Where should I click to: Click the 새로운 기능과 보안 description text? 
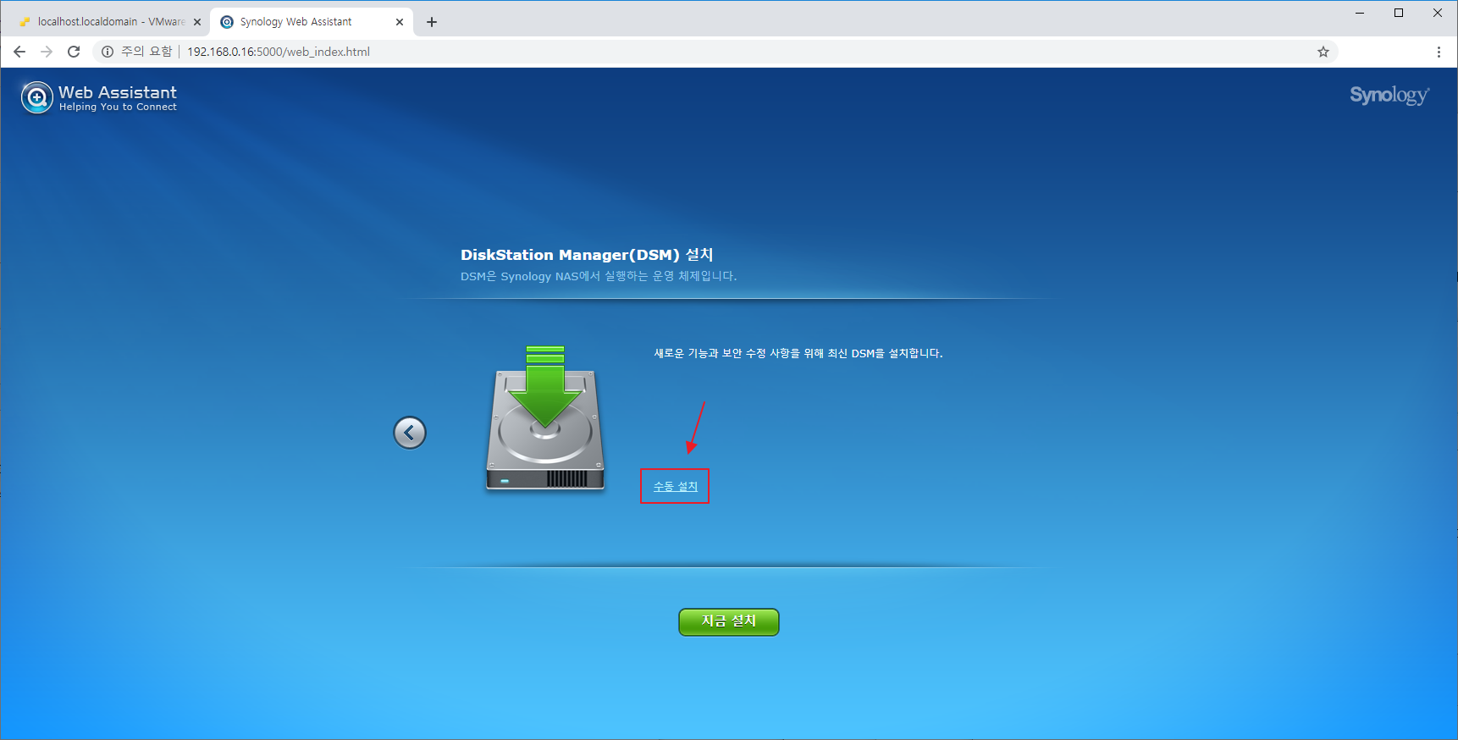coord(798,353)
